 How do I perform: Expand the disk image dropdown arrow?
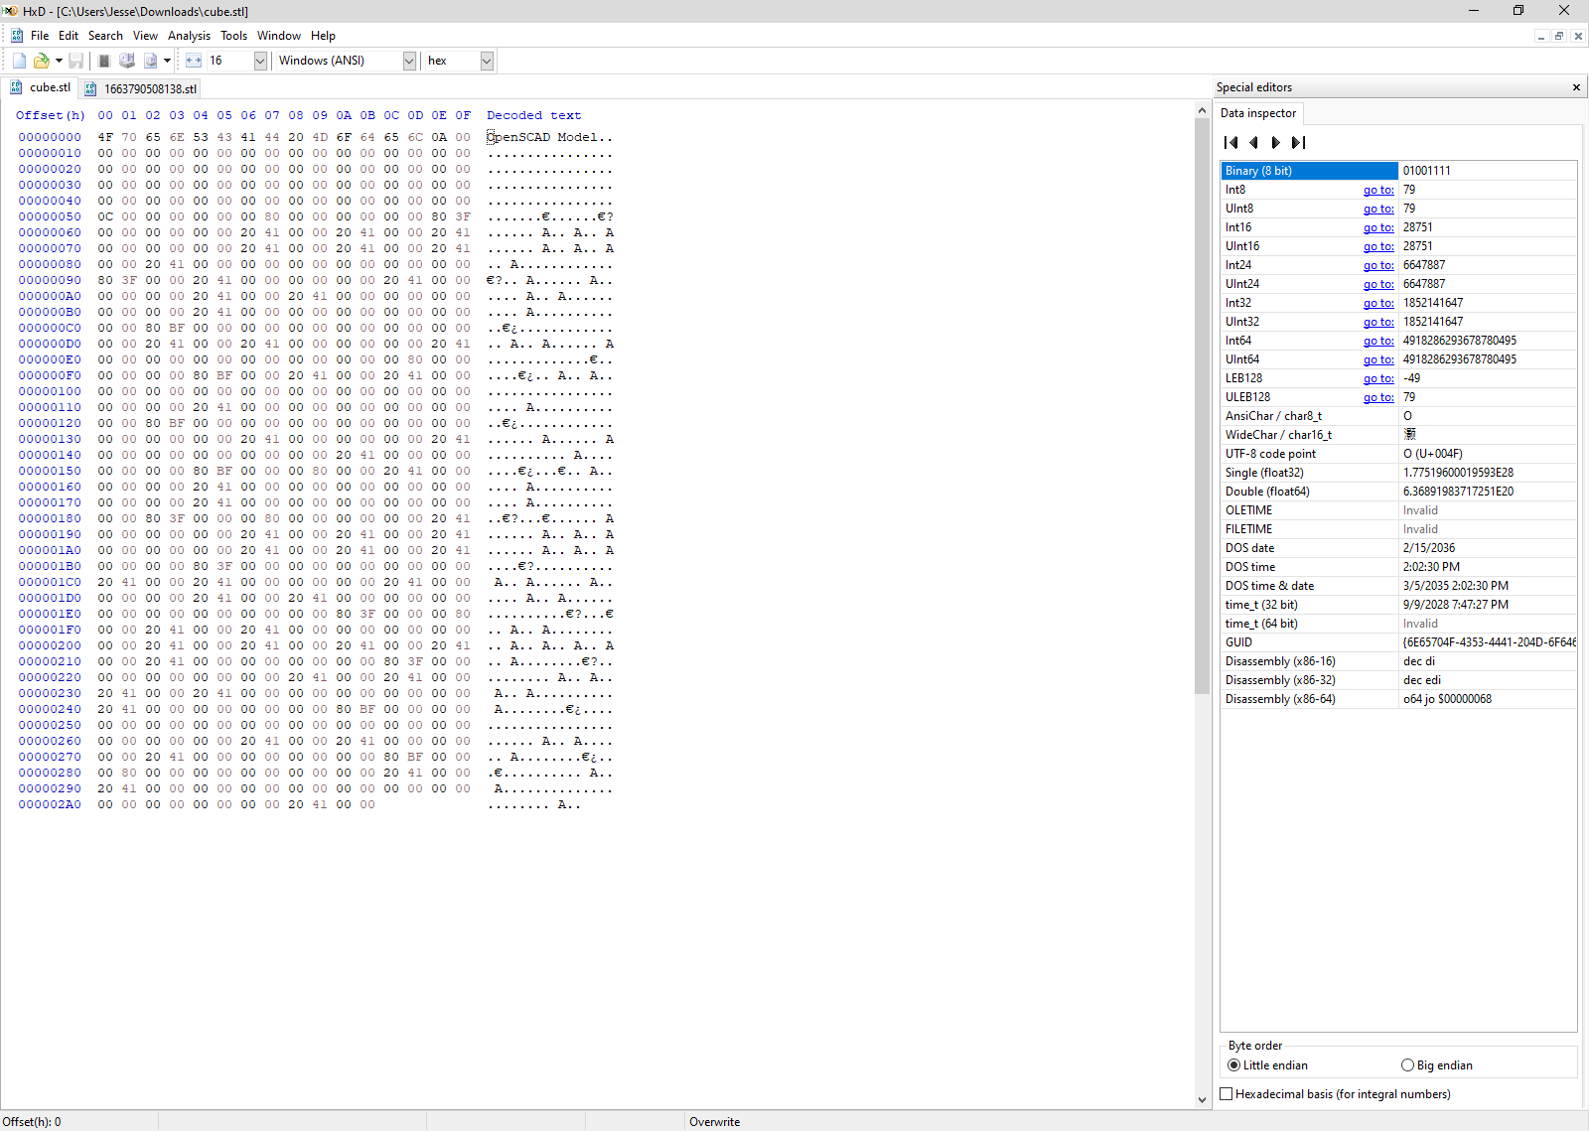coord(167,61)
